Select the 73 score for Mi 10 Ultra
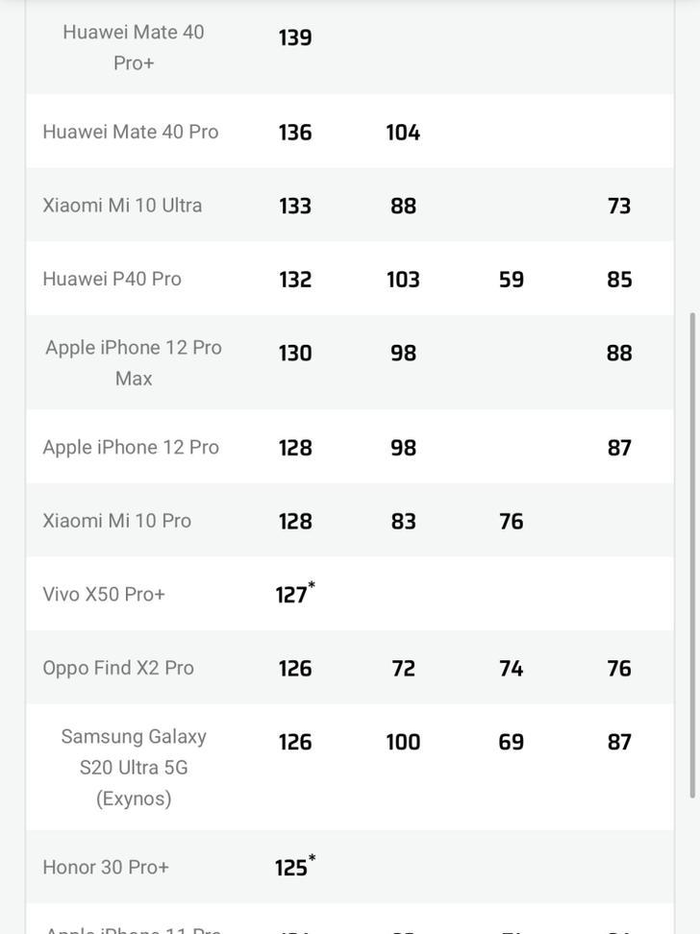This screenshot has width=700, height=934. click(619, 206)
